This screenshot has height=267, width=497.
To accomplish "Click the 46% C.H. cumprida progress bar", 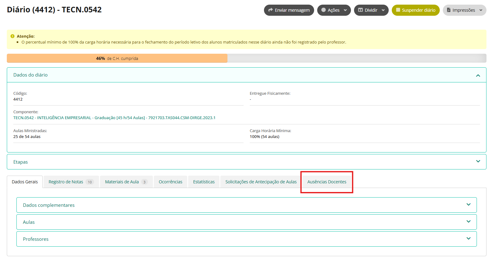I will (x=247, y=58).
